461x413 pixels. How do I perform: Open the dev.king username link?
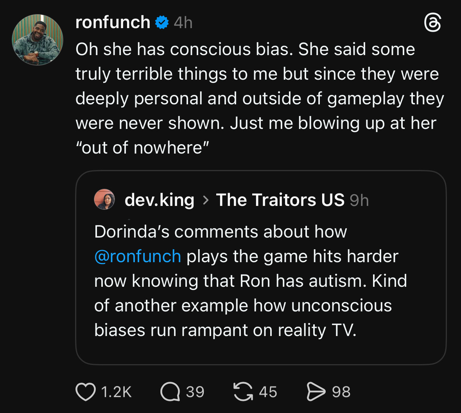point(159,200)
